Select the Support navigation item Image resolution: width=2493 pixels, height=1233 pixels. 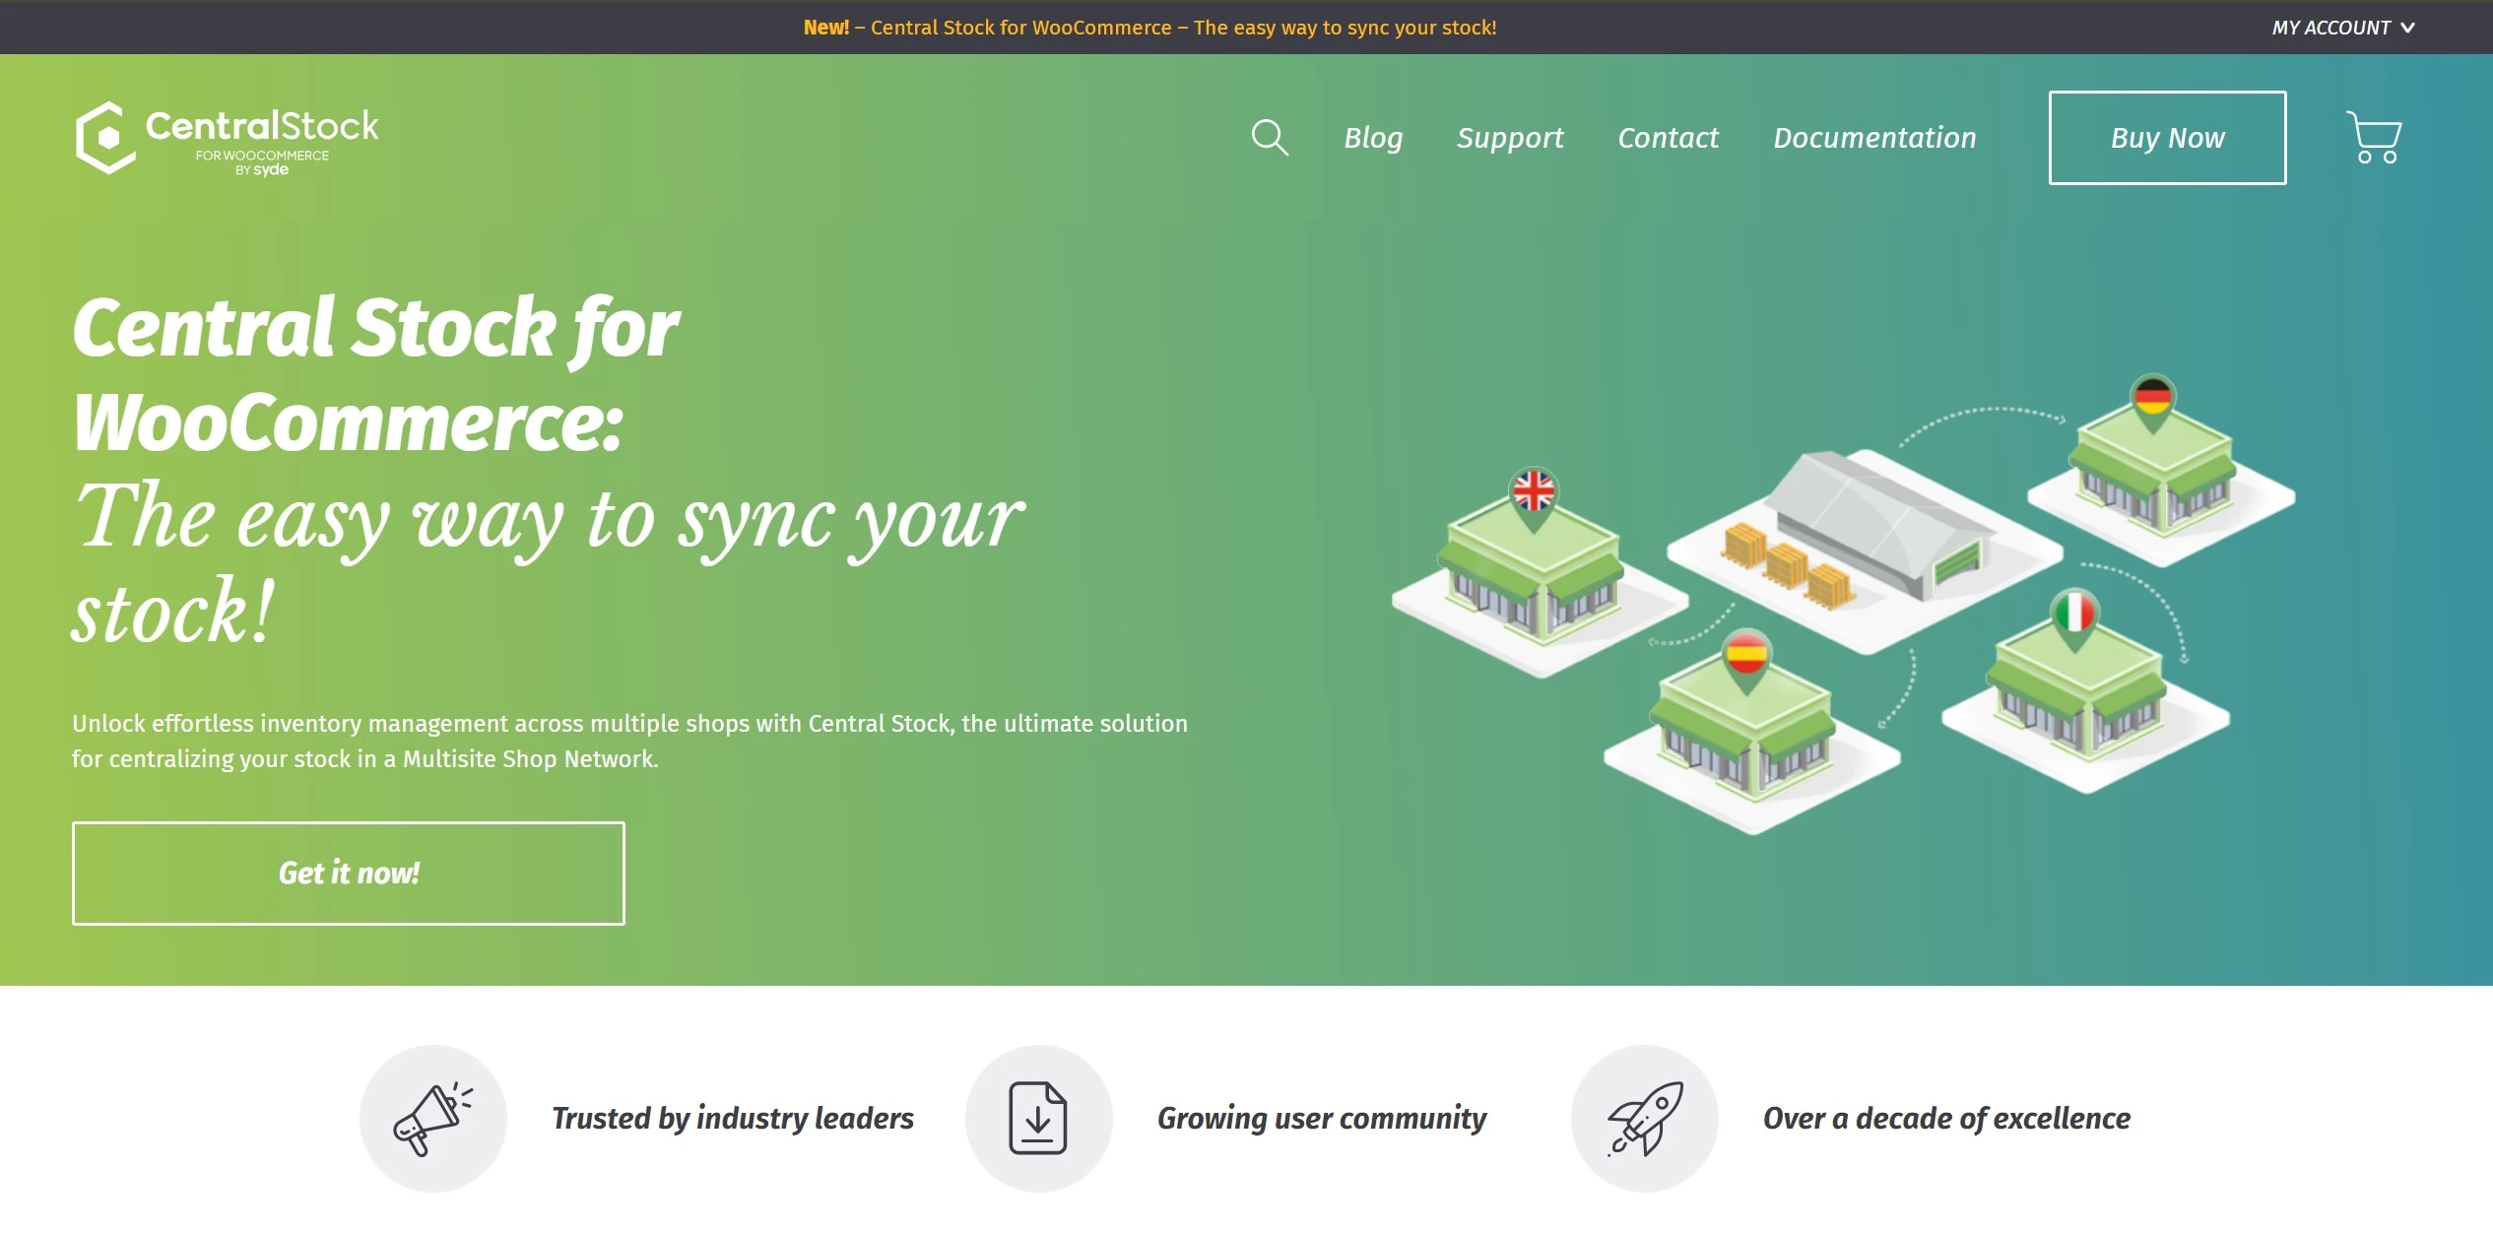(x=1512, y=137)
